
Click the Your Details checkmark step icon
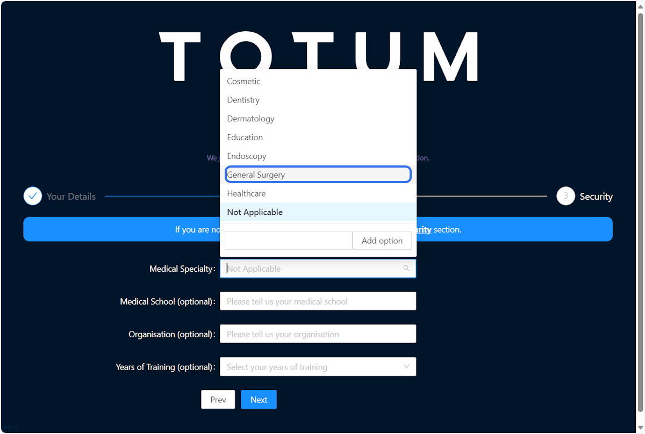coord(33,196)
